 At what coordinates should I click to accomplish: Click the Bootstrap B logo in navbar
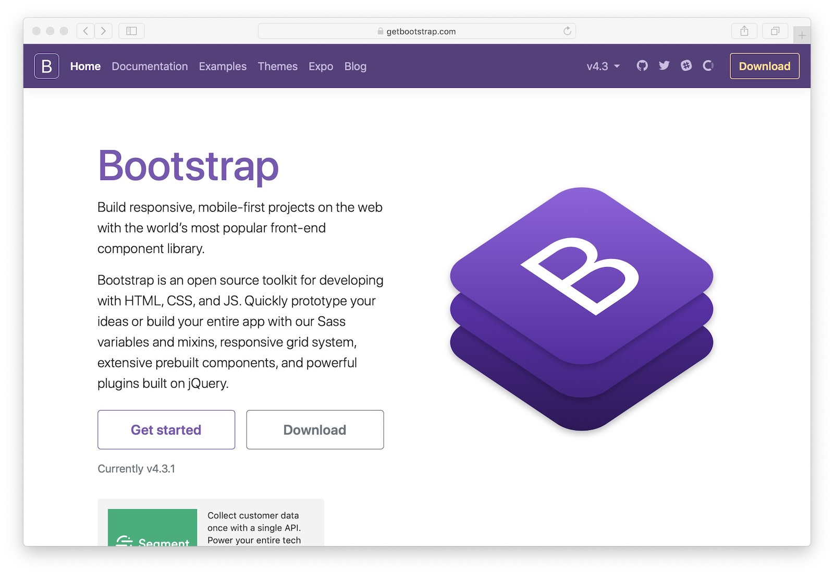[x=46, y=66]
